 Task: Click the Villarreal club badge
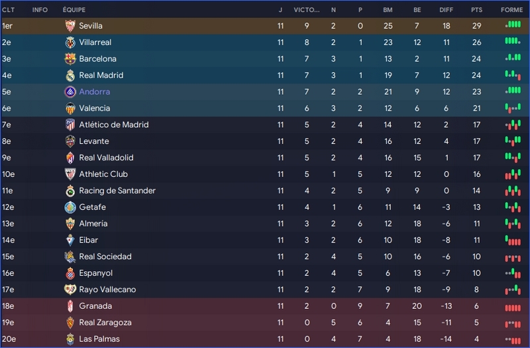tap(70, 42)
